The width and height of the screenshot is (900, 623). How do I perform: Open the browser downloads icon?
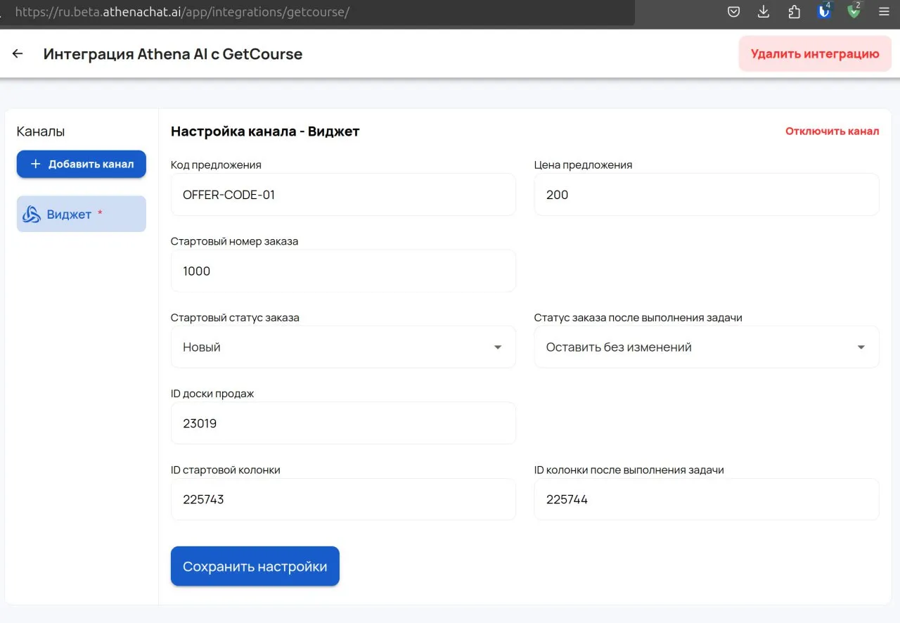tap(764, 12)
